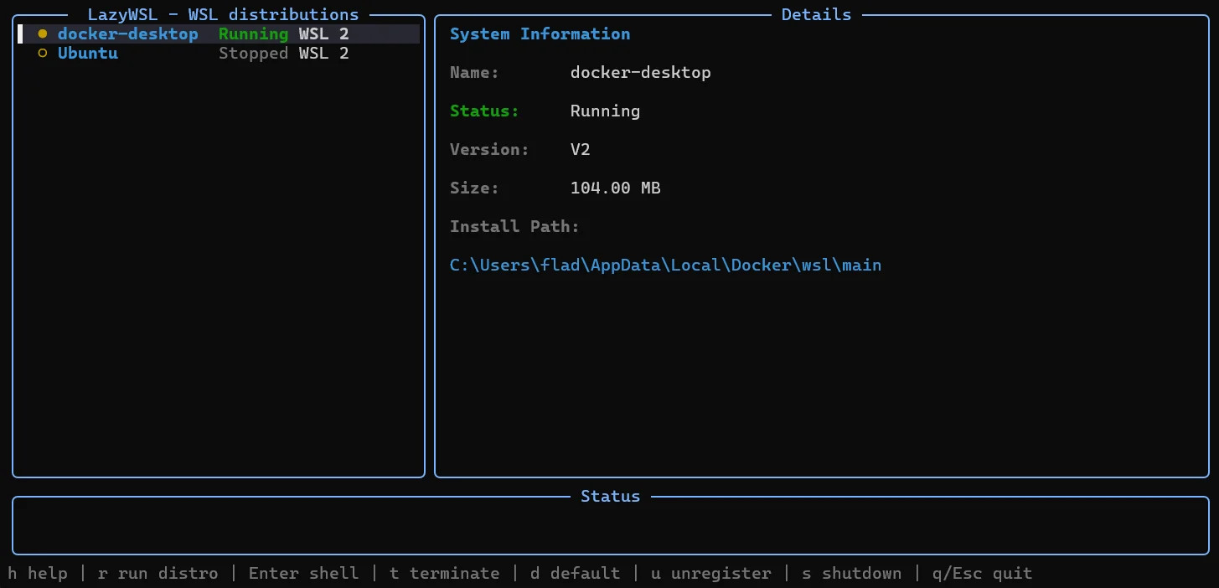This screenshot has width=1219, height=588.
Task: Click the 'Enter shell' shortcut hint
Action: pos(304,574)
